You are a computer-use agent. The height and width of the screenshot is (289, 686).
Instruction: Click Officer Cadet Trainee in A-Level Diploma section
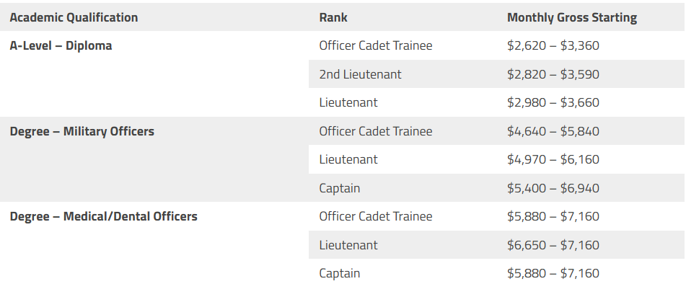[376, 45]
